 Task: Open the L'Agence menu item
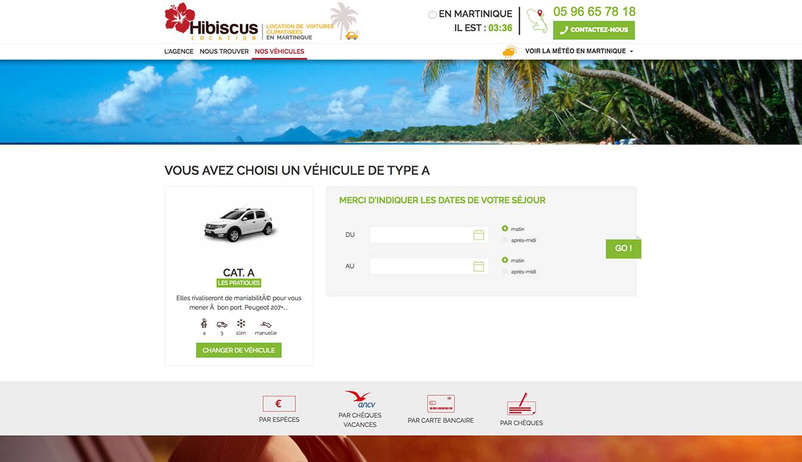pyautogui.click(x=179, y=51)
